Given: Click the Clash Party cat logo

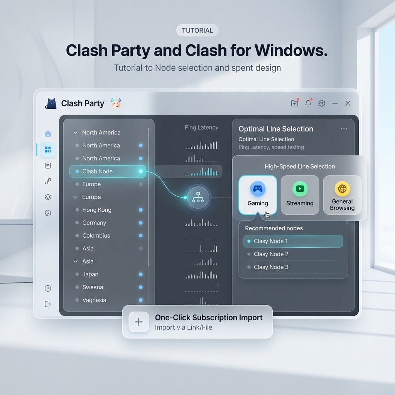Looking at the screenshot, I should pyautogui.click(x=51, y=103).
